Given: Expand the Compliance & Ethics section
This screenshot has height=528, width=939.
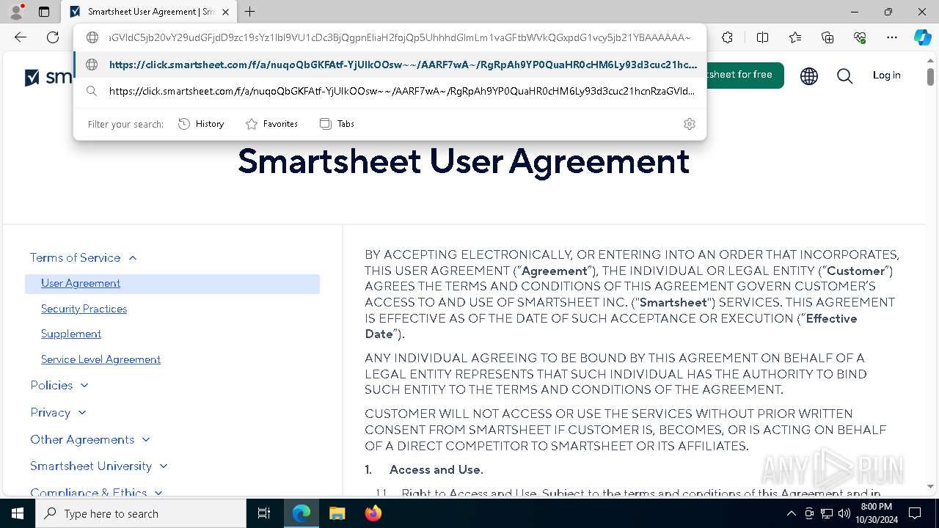Looking at the screenshot, I should (96, 492).
